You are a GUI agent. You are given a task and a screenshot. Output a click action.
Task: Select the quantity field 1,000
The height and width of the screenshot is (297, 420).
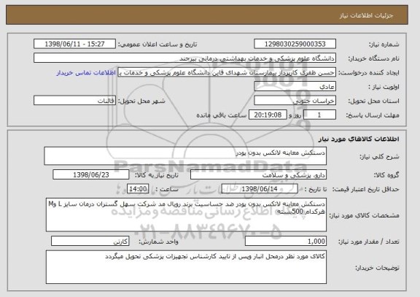click(286, 242)
